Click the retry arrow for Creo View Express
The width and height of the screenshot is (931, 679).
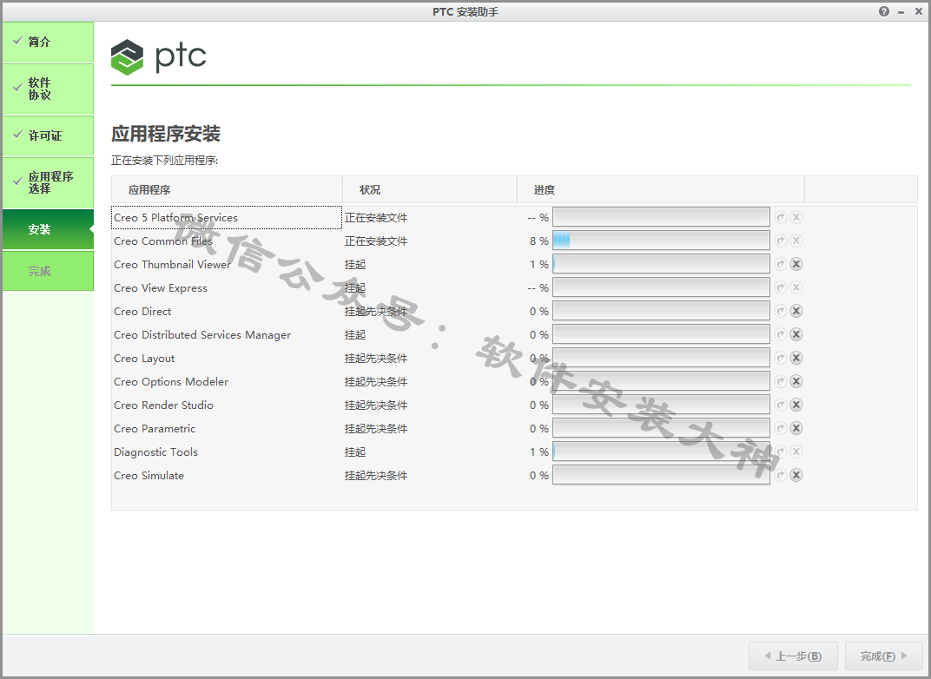[x=781, y=287]
